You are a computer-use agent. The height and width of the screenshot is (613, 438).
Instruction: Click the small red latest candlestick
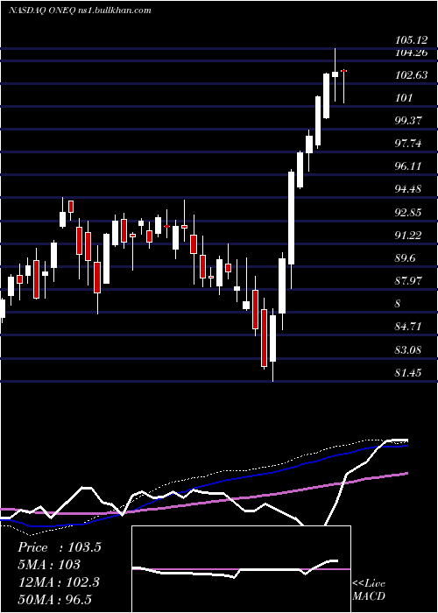[344, 71]
